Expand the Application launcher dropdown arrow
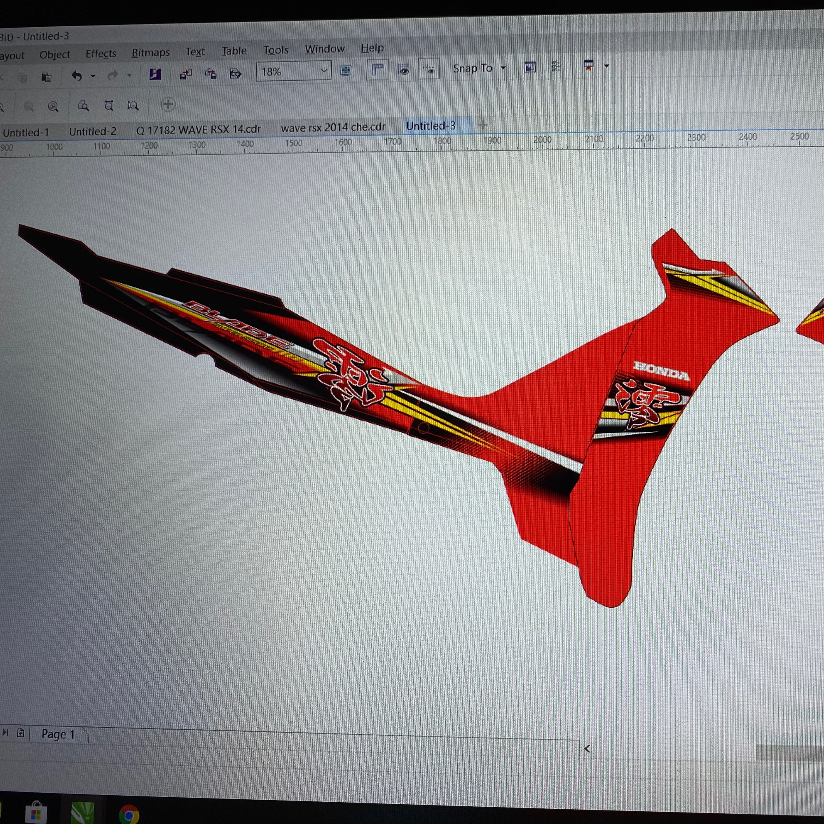This screenshot has height=824, width=824. [x=606, y=66]
